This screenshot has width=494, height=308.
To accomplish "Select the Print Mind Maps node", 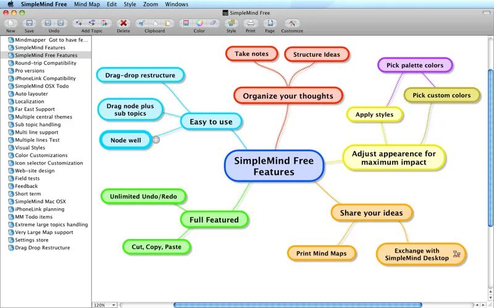I will 321,253.
